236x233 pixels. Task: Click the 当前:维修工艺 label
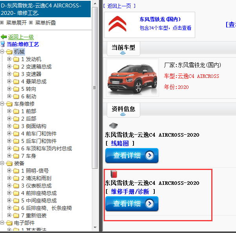tap(23, 44)
